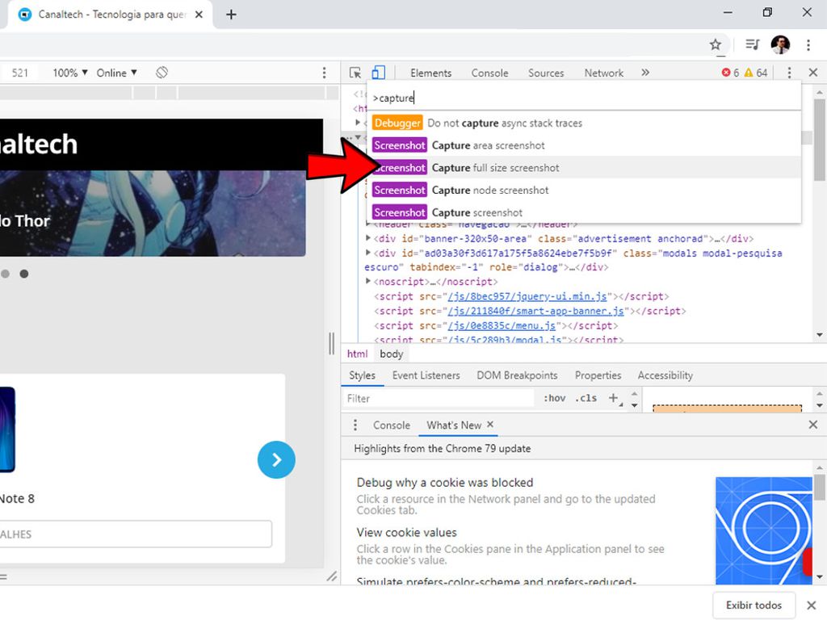Select body in the breadcrumb
The height and width of the screenshot is (620, 827).
392,354
